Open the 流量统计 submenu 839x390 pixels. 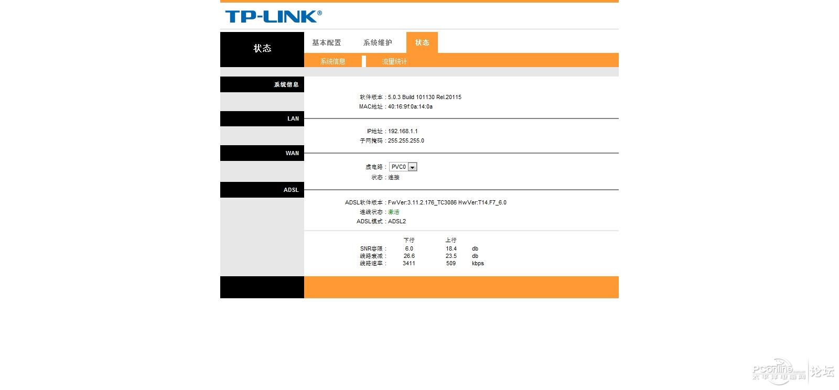[x=394, y=61]
